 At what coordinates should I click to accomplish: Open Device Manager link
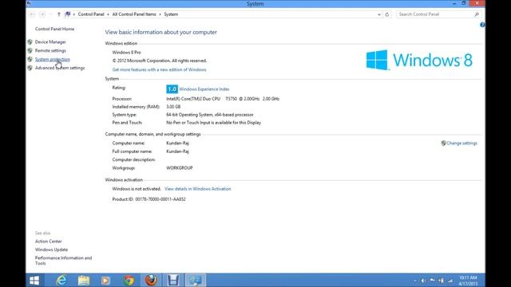(50, 42)
